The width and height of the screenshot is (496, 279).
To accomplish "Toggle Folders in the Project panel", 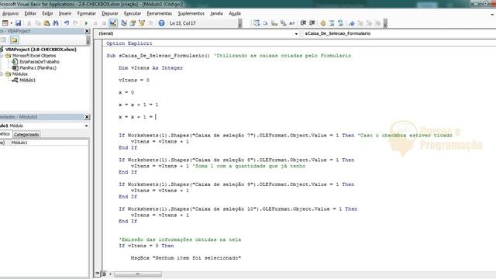I will click(14, 40).
